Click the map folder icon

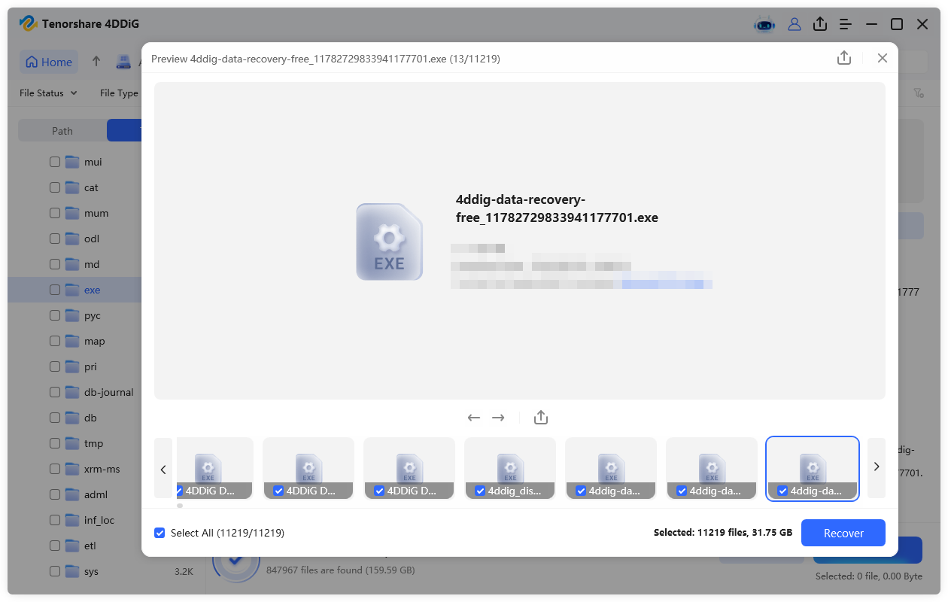tap(72, 341)
